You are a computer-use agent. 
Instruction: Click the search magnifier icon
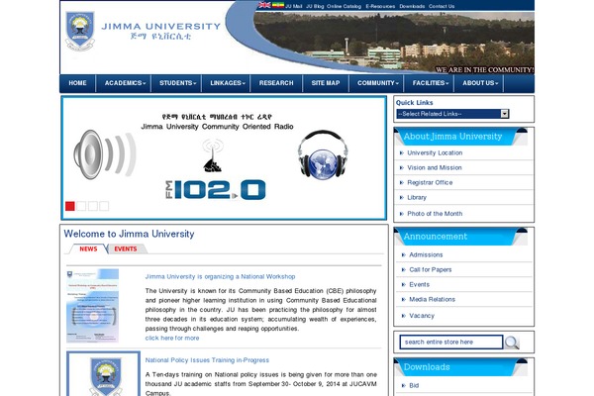tap(512, 343)
